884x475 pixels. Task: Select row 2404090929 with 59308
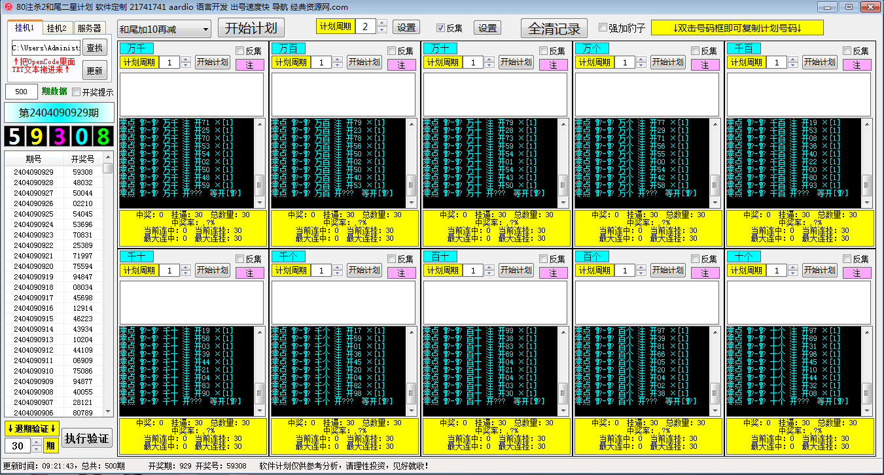click(x=54, y=172)
